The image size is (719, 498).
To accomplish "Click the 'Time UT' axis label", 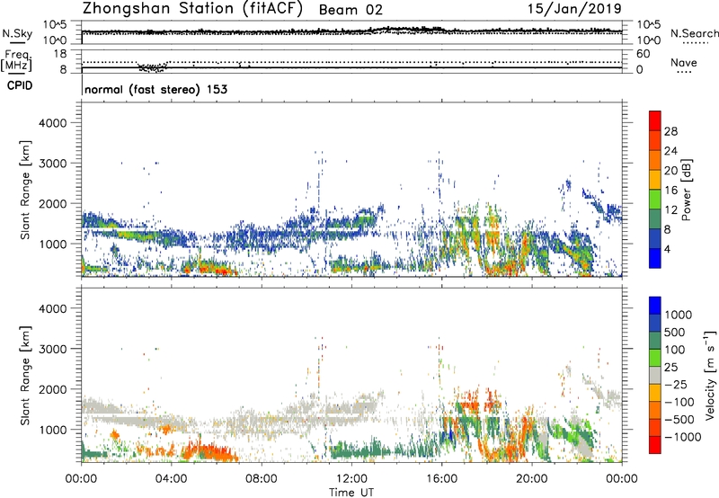I will (351, 493).
